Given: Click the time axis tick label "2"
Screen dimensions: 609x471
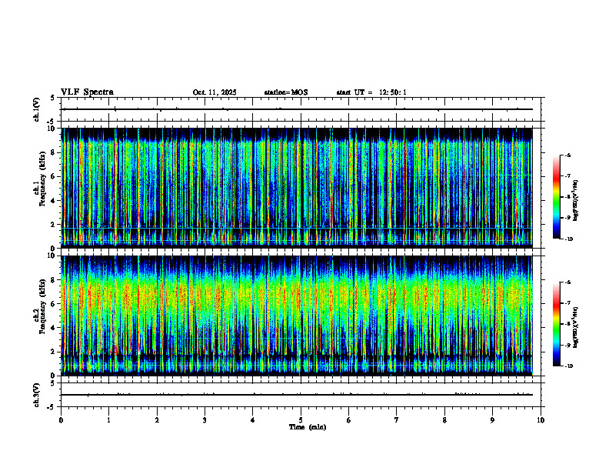Looking at the screenshot, I should 157,420.
